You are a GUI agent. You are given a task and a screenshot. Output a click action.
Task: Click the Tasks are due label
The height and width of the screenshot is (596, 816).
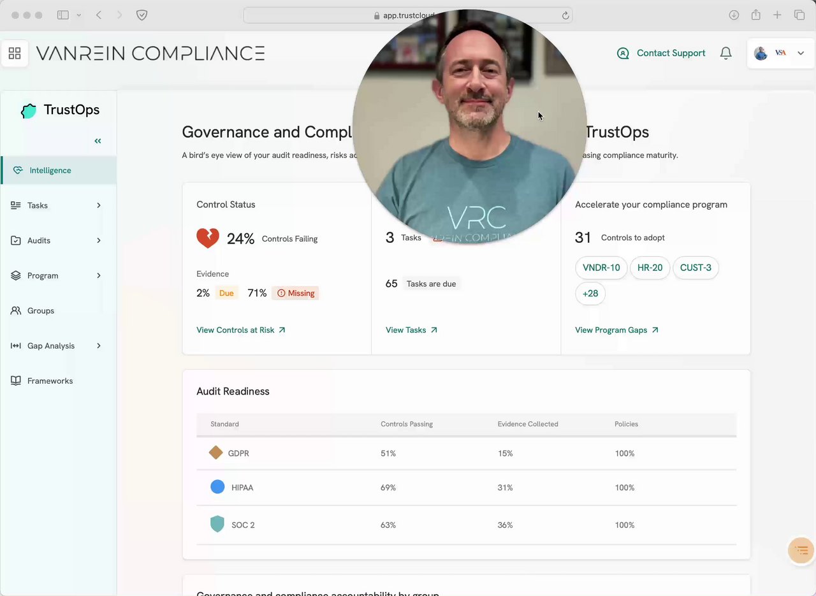click(431, 284)
